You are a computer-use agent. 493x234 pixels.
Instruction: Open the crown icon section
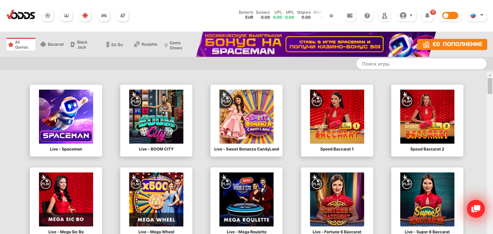pos(66,16)
